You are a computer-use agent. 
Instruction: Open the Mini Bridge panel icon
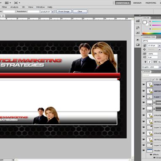pos(138,21)
